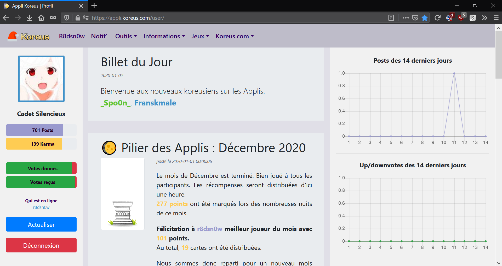Expand the Koreus.com dropdown
The height and width of the screenshot is (266, 502).
(x=235, y=36)
